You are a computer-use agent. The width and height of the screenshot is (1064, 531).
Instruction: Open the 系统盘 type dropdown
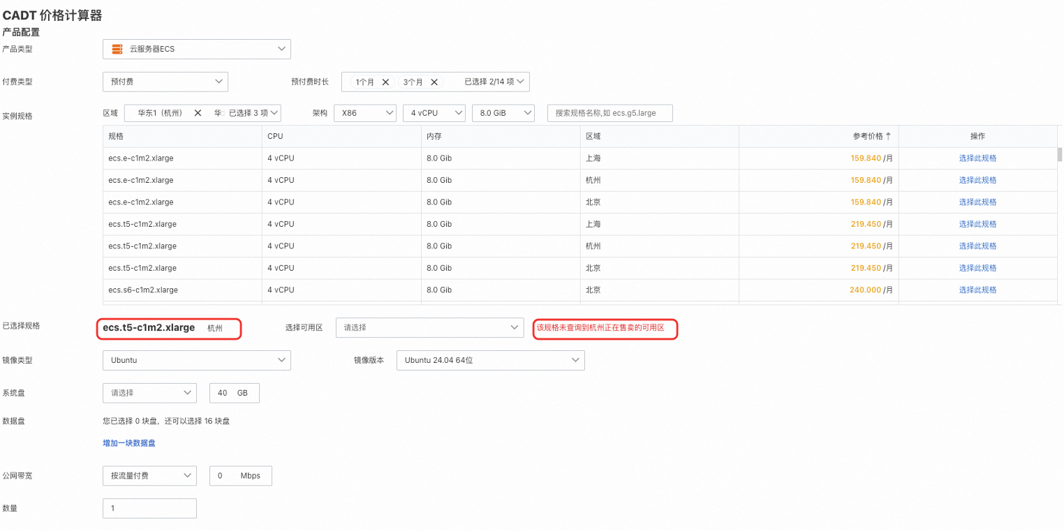pos(149,393)
